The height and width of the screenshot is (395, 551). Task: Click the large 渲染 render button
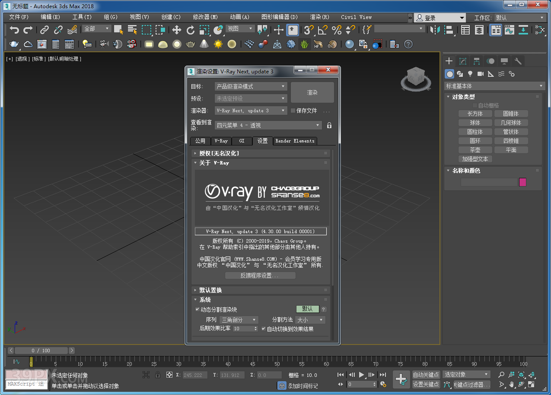(312, 92)
